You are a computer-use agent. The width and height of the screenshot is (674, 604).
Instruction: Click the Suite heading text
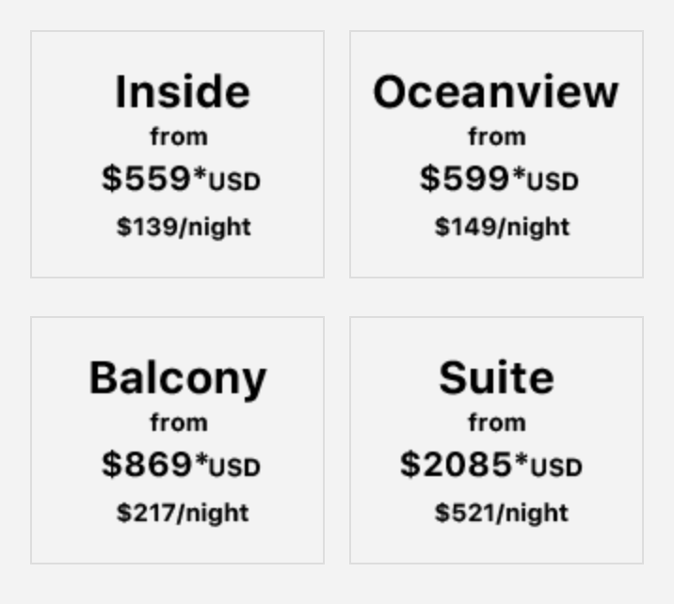click(x=496, y=377)
